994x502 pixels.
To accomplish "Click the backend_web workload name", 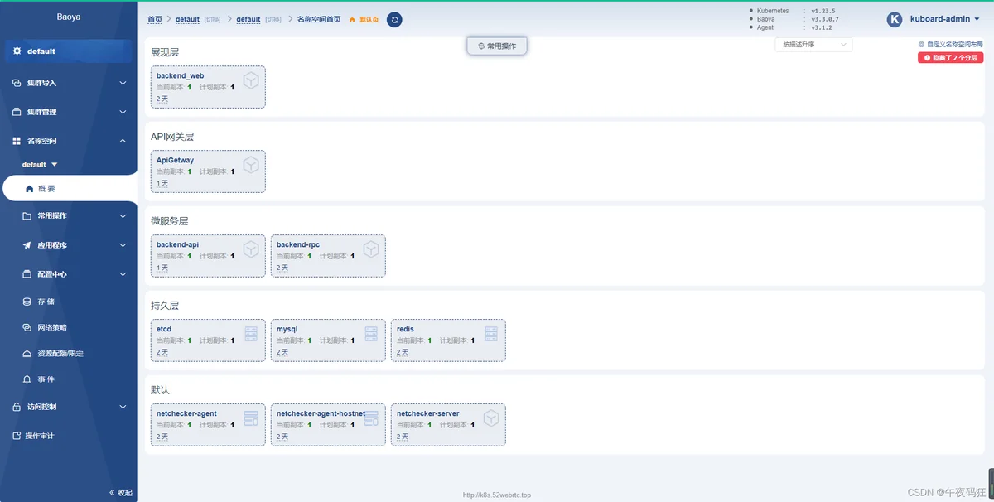I will pos(180,75).
